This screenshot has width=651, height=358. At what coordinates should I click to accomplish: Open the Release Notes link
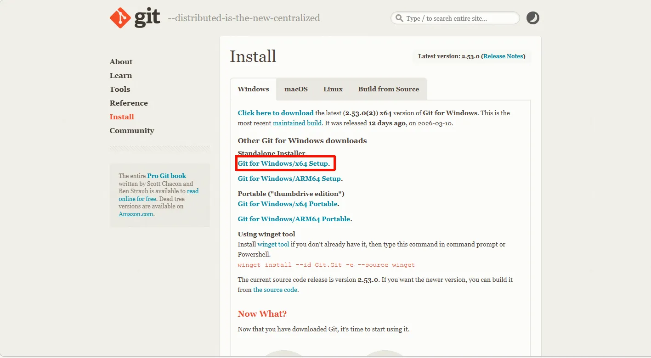point(503,56)
